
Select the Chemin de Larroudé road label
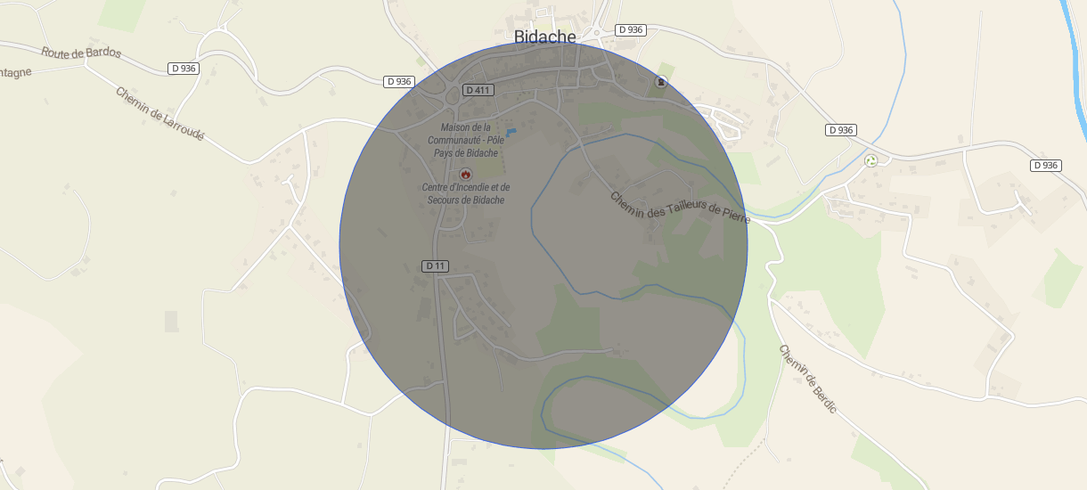pos(160,114)
